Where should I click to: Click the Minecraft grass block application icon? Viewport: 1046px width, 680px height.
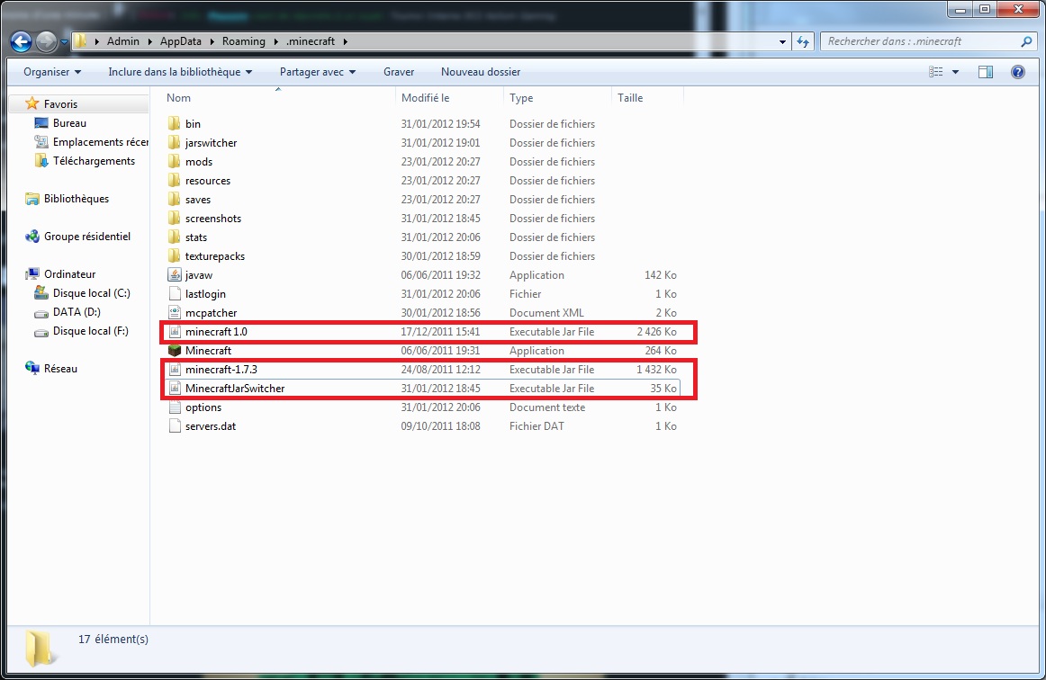(174, 351)
